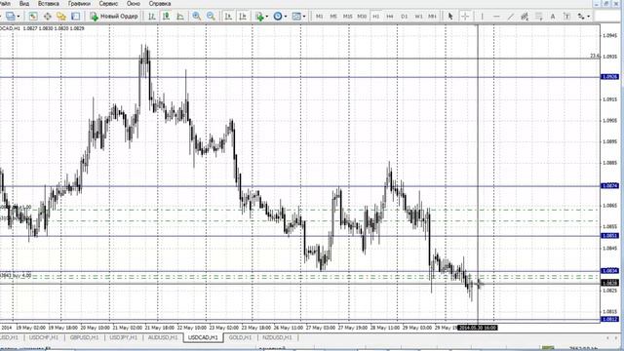This screenshot has width=624, height=351.
Task: Select the Cursor arrow tool
Action: point(450,17)
